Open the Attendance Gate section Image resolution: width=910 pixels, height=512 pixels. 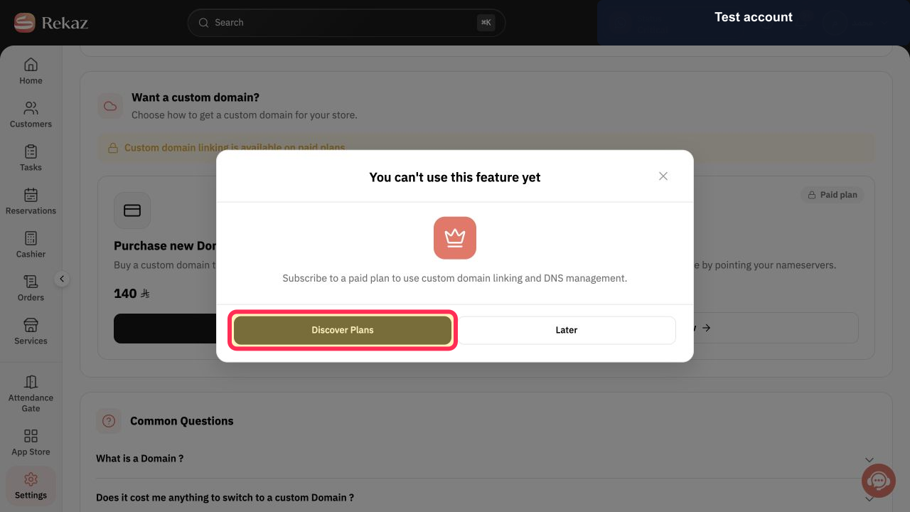[x=31, y=393]
